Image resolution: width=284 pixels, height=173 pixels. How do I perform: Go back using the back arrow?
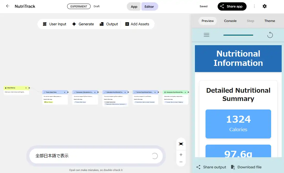click(8, 6)
